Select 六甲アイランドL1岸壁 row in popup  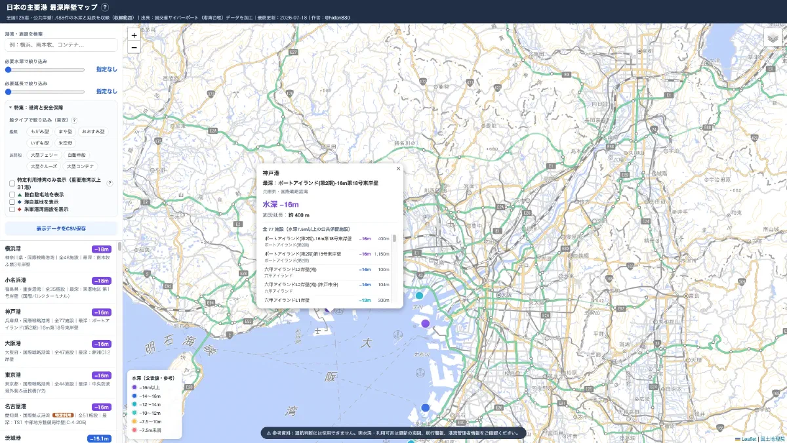click(x=327, y=300)
